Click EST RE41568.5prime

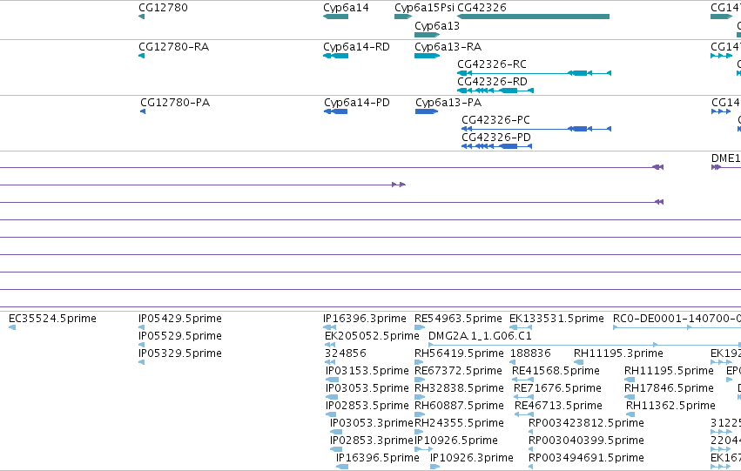[x=556, y=371]
